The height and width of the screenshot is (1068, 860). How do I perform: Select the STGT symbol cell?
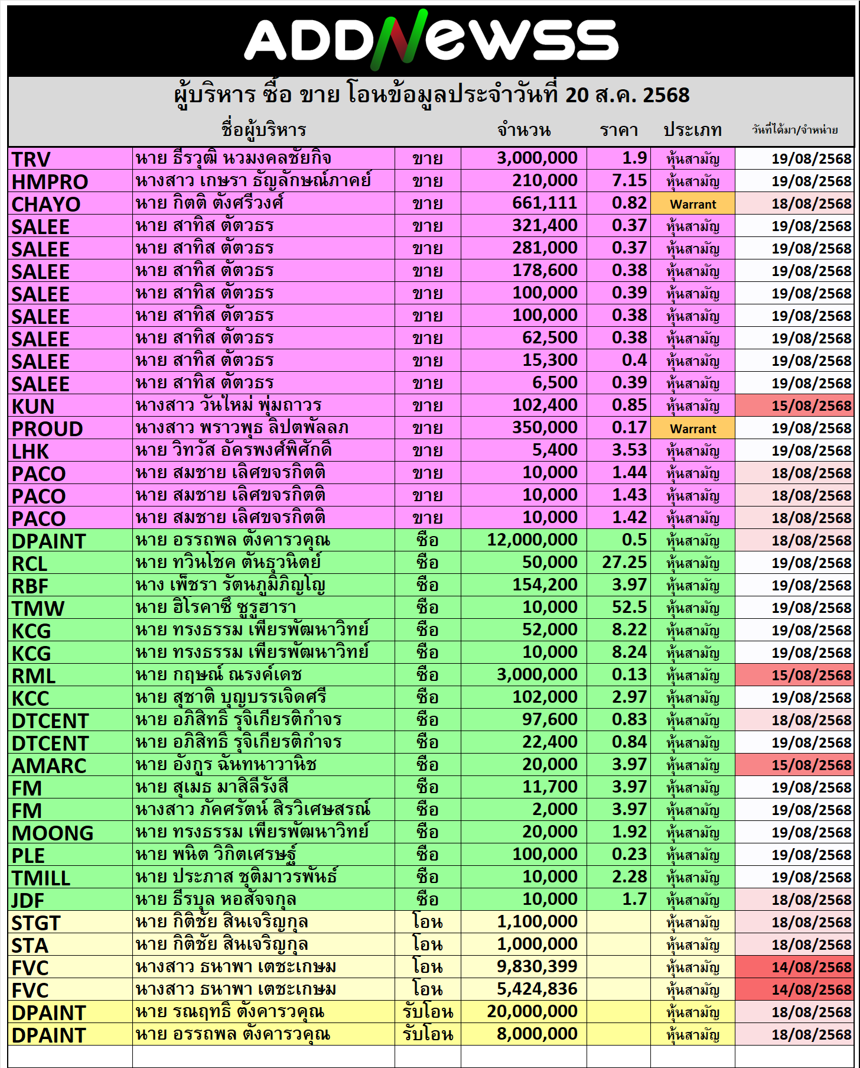click(71, 923)
